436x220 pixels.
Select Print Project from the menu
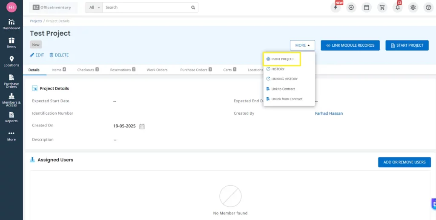(282, 59)
